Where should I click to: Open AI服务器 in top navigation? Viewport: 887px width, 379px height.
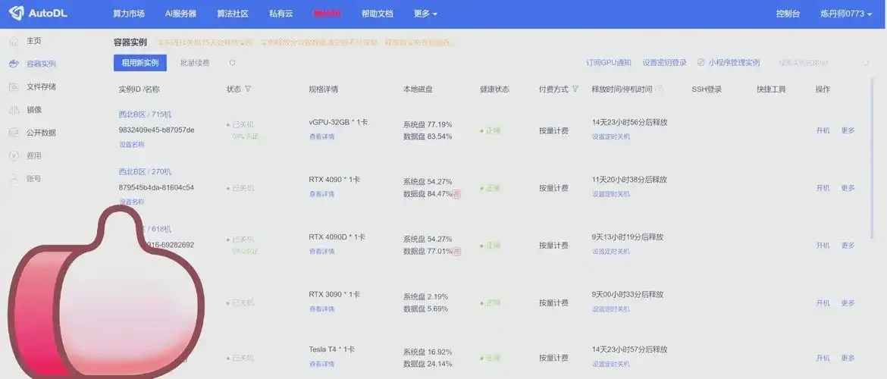[180, 14]
